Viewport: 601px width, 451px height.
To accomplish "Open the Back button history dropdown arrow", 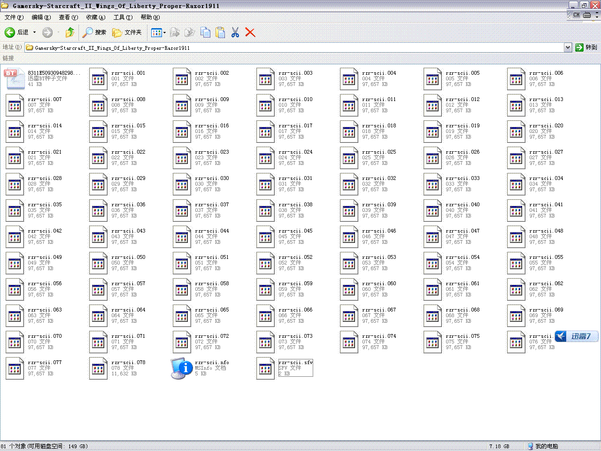I will coord(34,32).
